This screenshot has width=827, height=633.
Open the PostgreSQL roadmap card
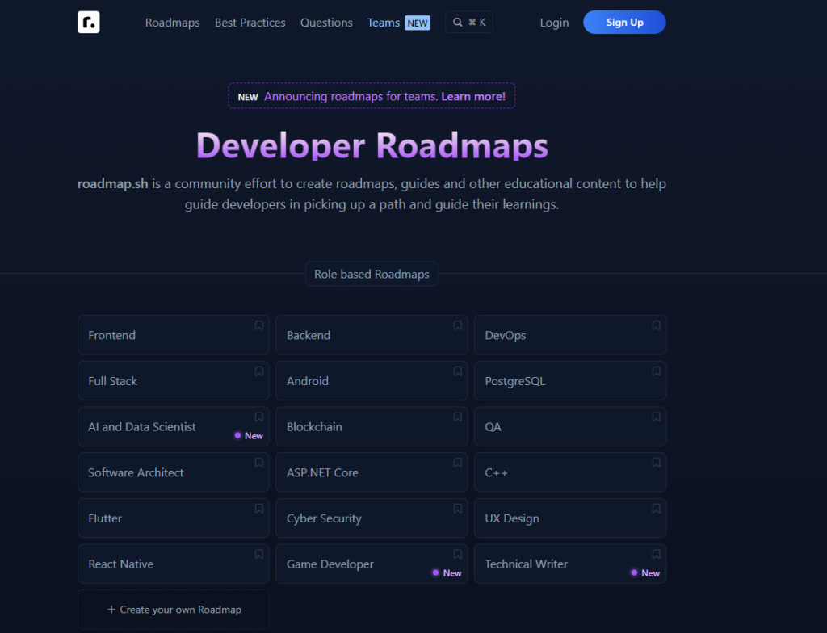click(x=570, y=381)
